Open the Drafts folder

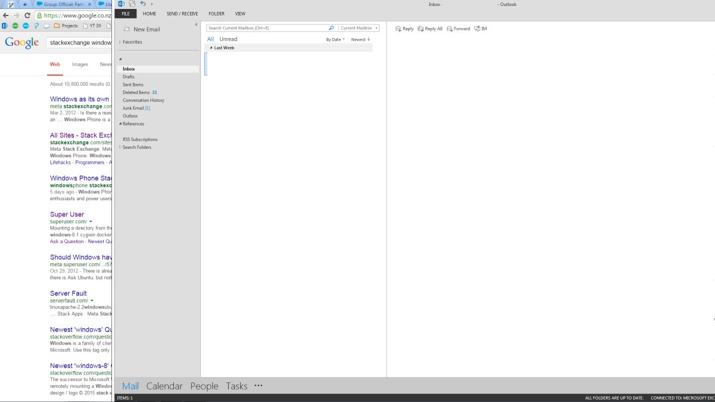pos(129,77)
